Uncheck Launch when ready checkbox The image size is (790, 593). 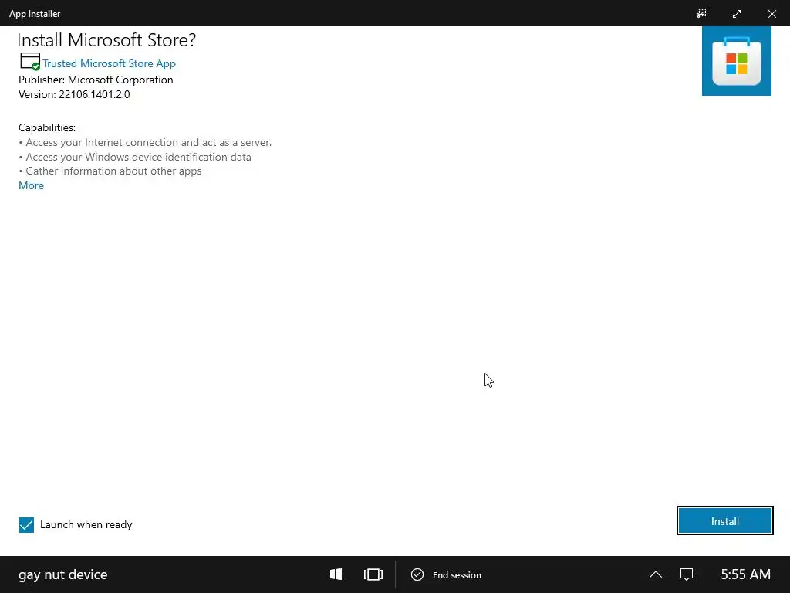point(26,524)
